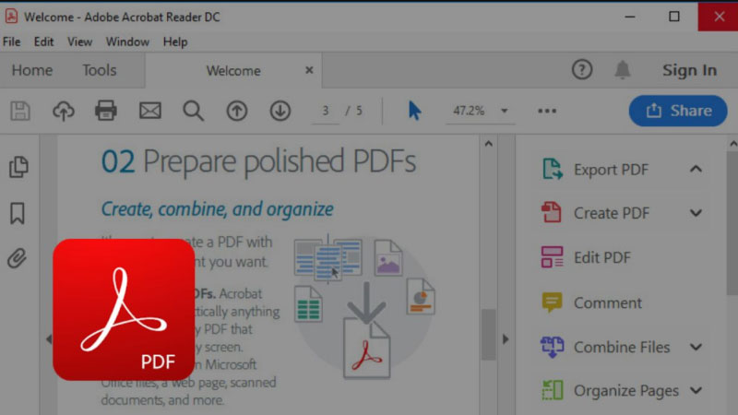Click Comment tool icon

[552, 302]
